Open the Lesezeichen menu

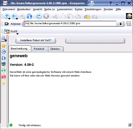point(65,9)
